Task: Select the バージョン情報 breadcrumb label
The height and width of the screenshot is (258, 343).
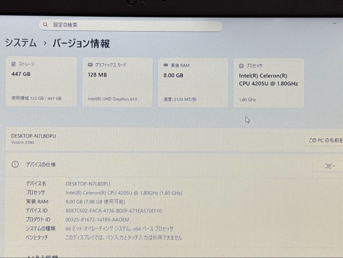Action: tap(81, 43)
